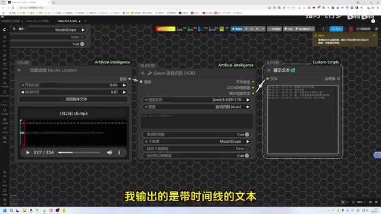Click ASR JSON详细数据 output port
This screenshot has height=214, width=381.
click(x=253, y=87)
